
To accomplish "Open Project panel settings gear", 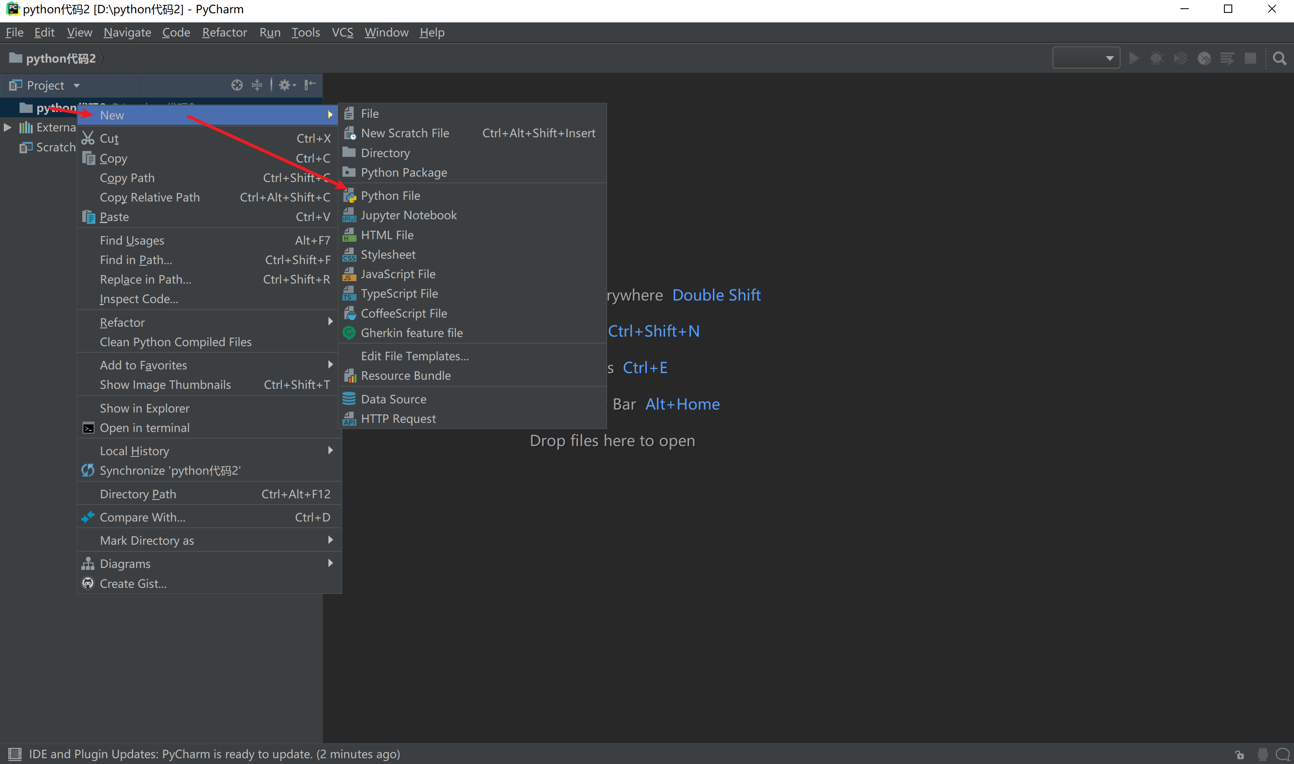I will 287,85.
